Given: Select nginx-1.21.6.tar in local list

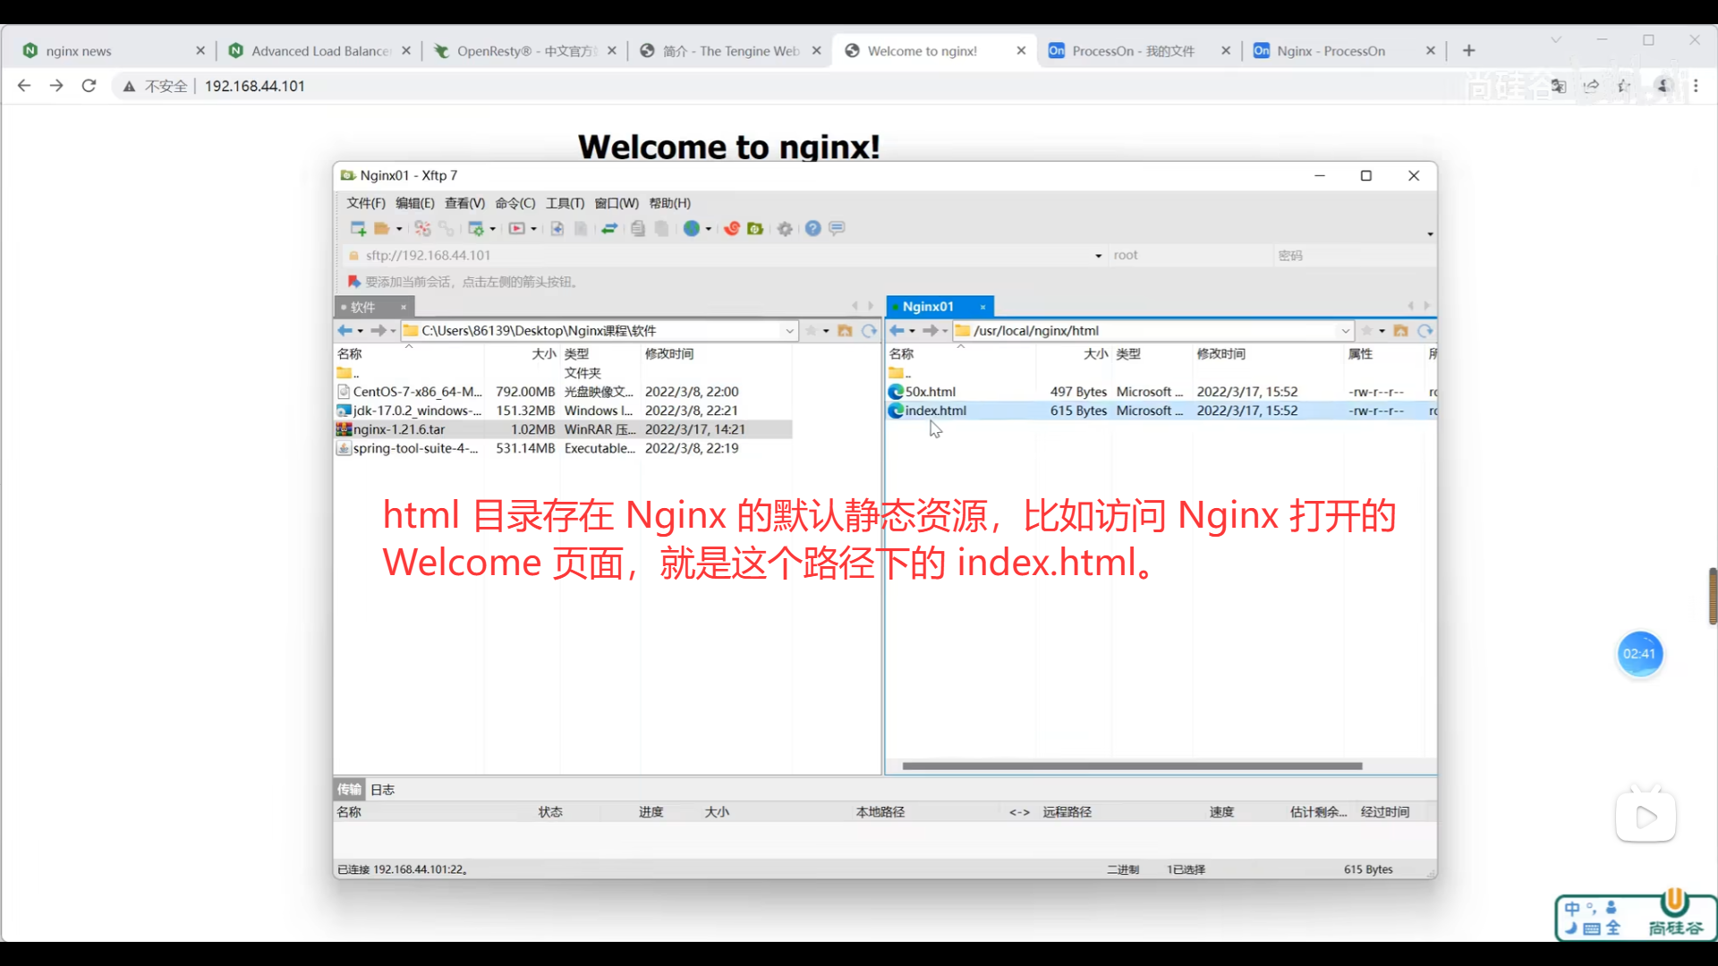Looking at the screenshot, I should 399,429.
